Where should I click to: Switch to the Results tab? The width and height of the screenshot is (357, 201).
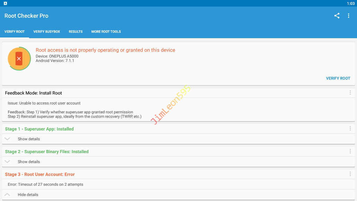click(x=76, y=32)
